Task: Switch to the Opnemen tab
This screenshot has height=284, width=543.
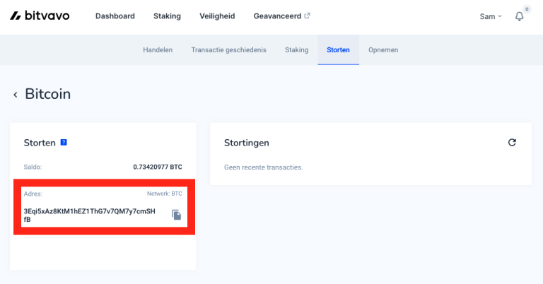Action: coord(383,50)
